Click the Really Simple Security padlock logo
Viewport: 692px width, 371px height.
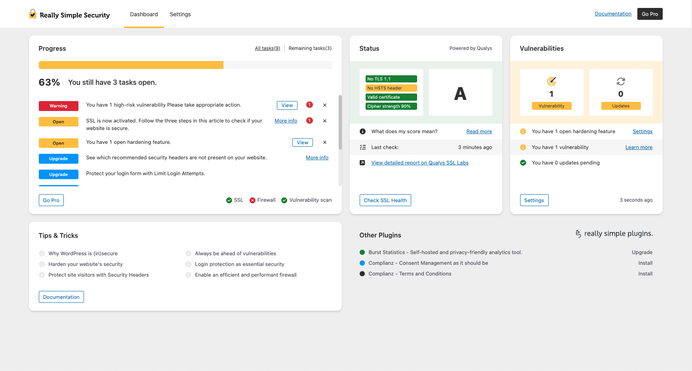click(32, 13)
